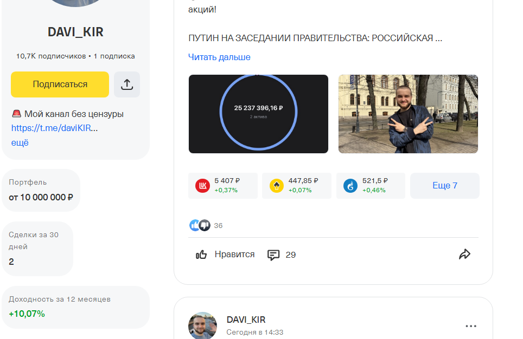Open three-dot menu on second post
The height and width of the screenshot is (339, 523).
tap(470, 326)
